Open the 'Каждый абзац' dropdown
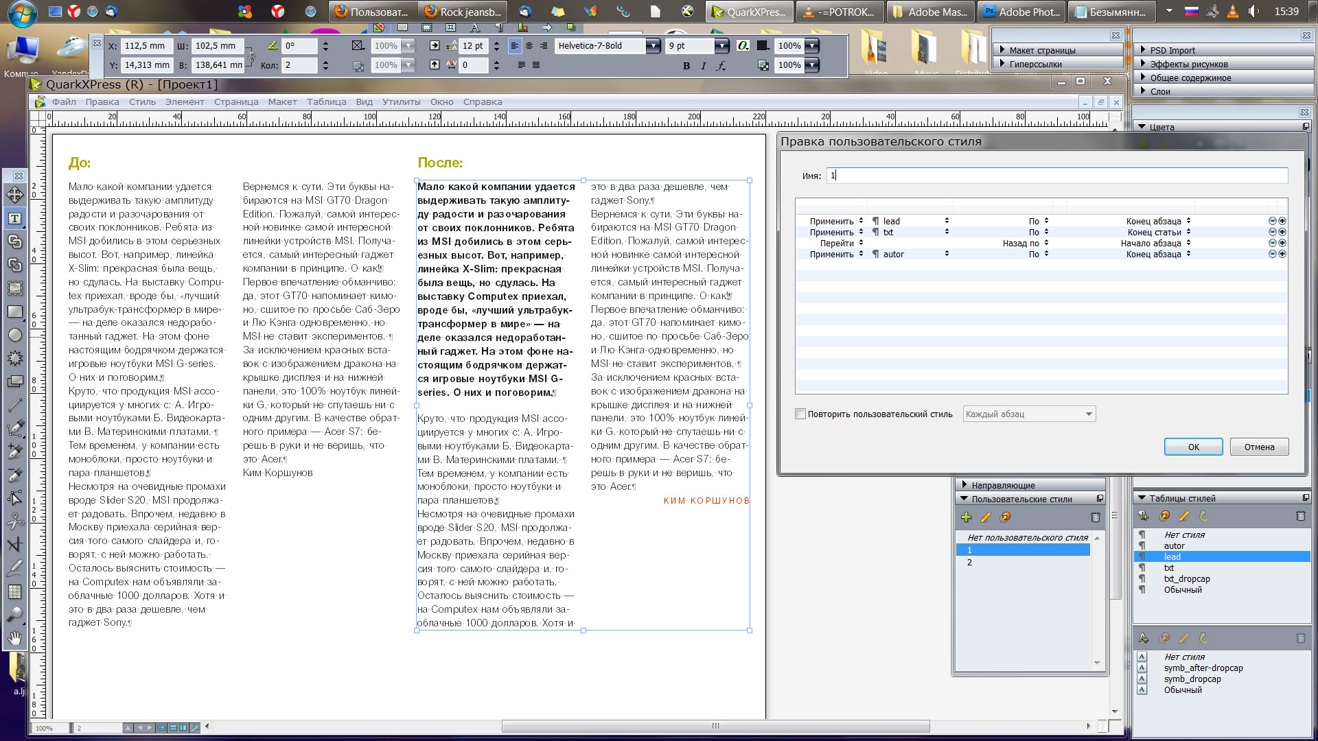1318x741 pixels. (1029, 414)
